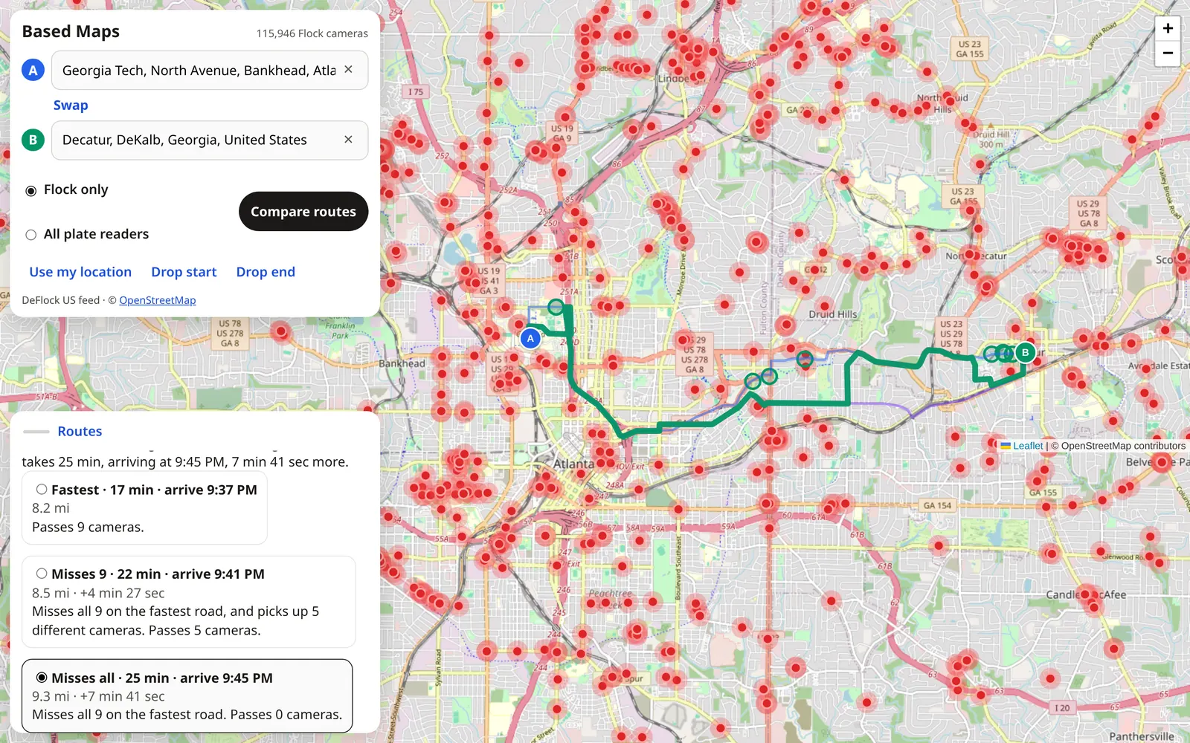Select the All plate readers radio option
The width and height of the screenshot is (1190, 743).
click(31, 235)
